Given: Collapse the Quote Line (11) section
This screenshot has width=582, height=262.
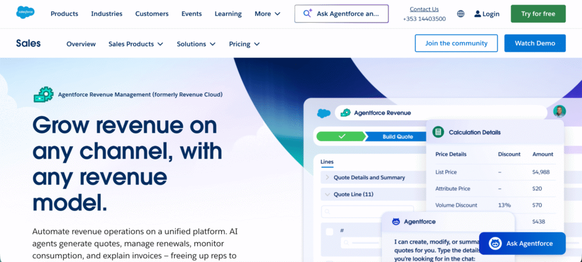Looking at the screenshot, I should click(327, 195).
